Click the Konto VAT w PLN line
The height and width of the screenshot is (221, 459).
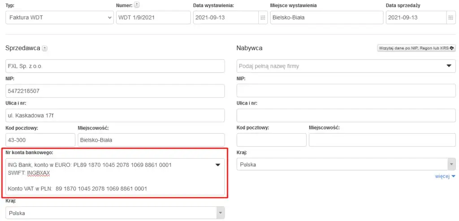pos(77,189)
